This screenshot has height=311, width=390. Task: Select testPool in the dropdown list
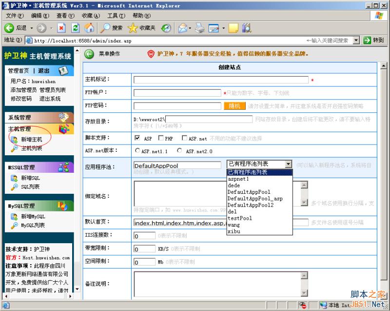point(239,218)
